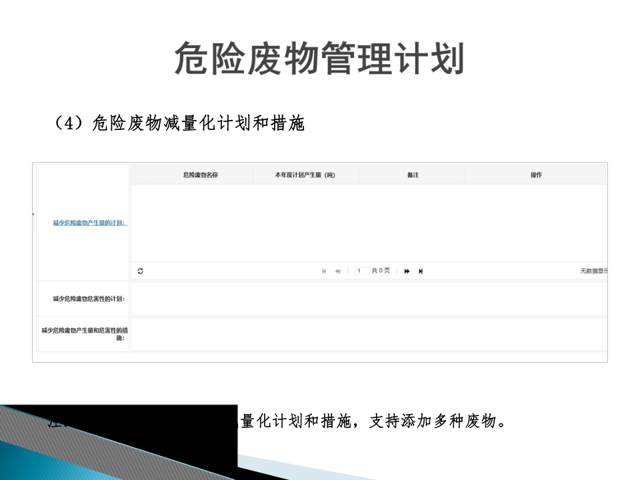The height and width of the screenshot is (480, 640).
Task: Click the 操作 column header
Action: tap(536, 175)
